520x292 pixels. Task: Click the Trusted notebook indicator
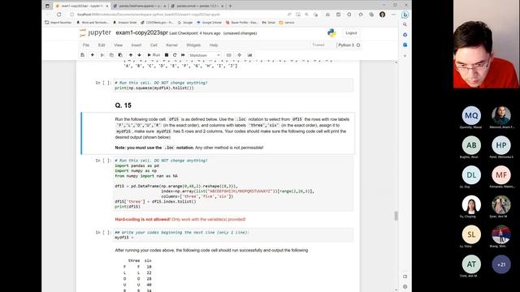(318, 45)
